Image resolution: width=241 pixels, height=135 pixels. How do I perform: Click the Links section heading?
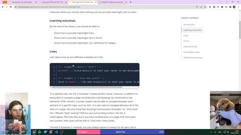coord(53,51)
